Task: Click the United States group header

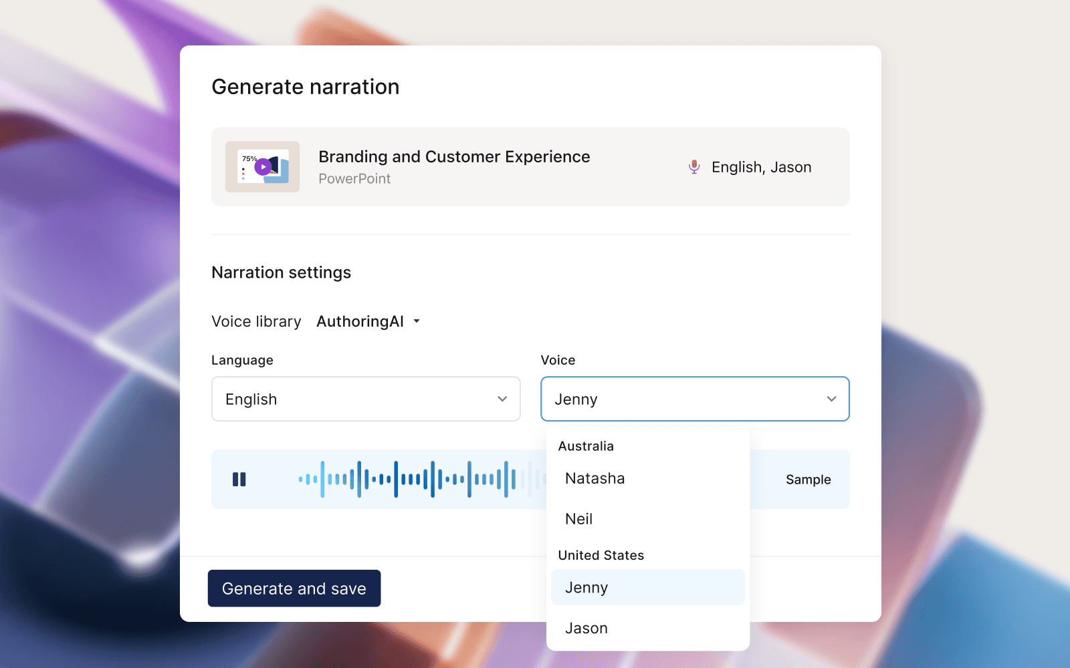Action: (x=601, y=555)
